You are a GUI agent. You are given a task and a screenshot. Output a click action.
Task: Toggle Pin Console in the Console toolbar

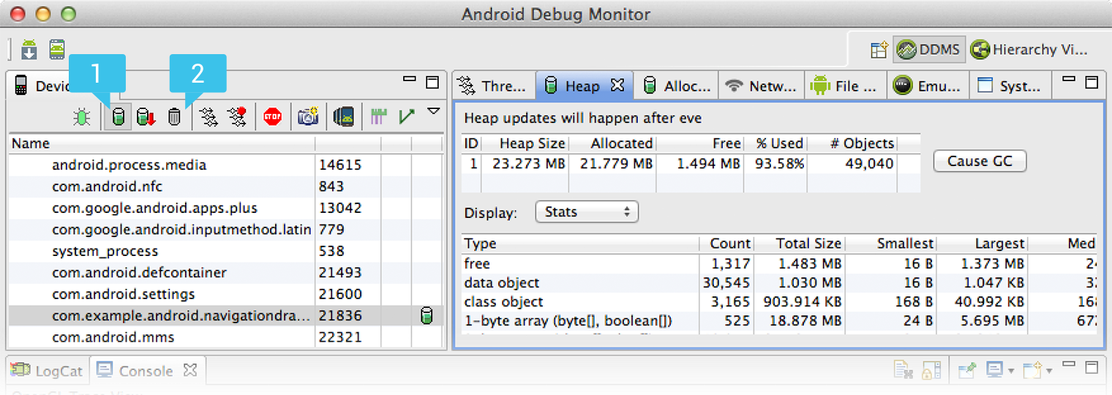point(966,371)
